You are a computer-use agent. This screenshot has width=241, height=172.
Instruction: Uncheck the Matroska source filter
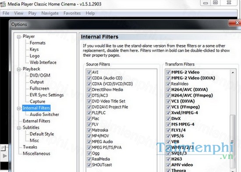click(89, 130)
